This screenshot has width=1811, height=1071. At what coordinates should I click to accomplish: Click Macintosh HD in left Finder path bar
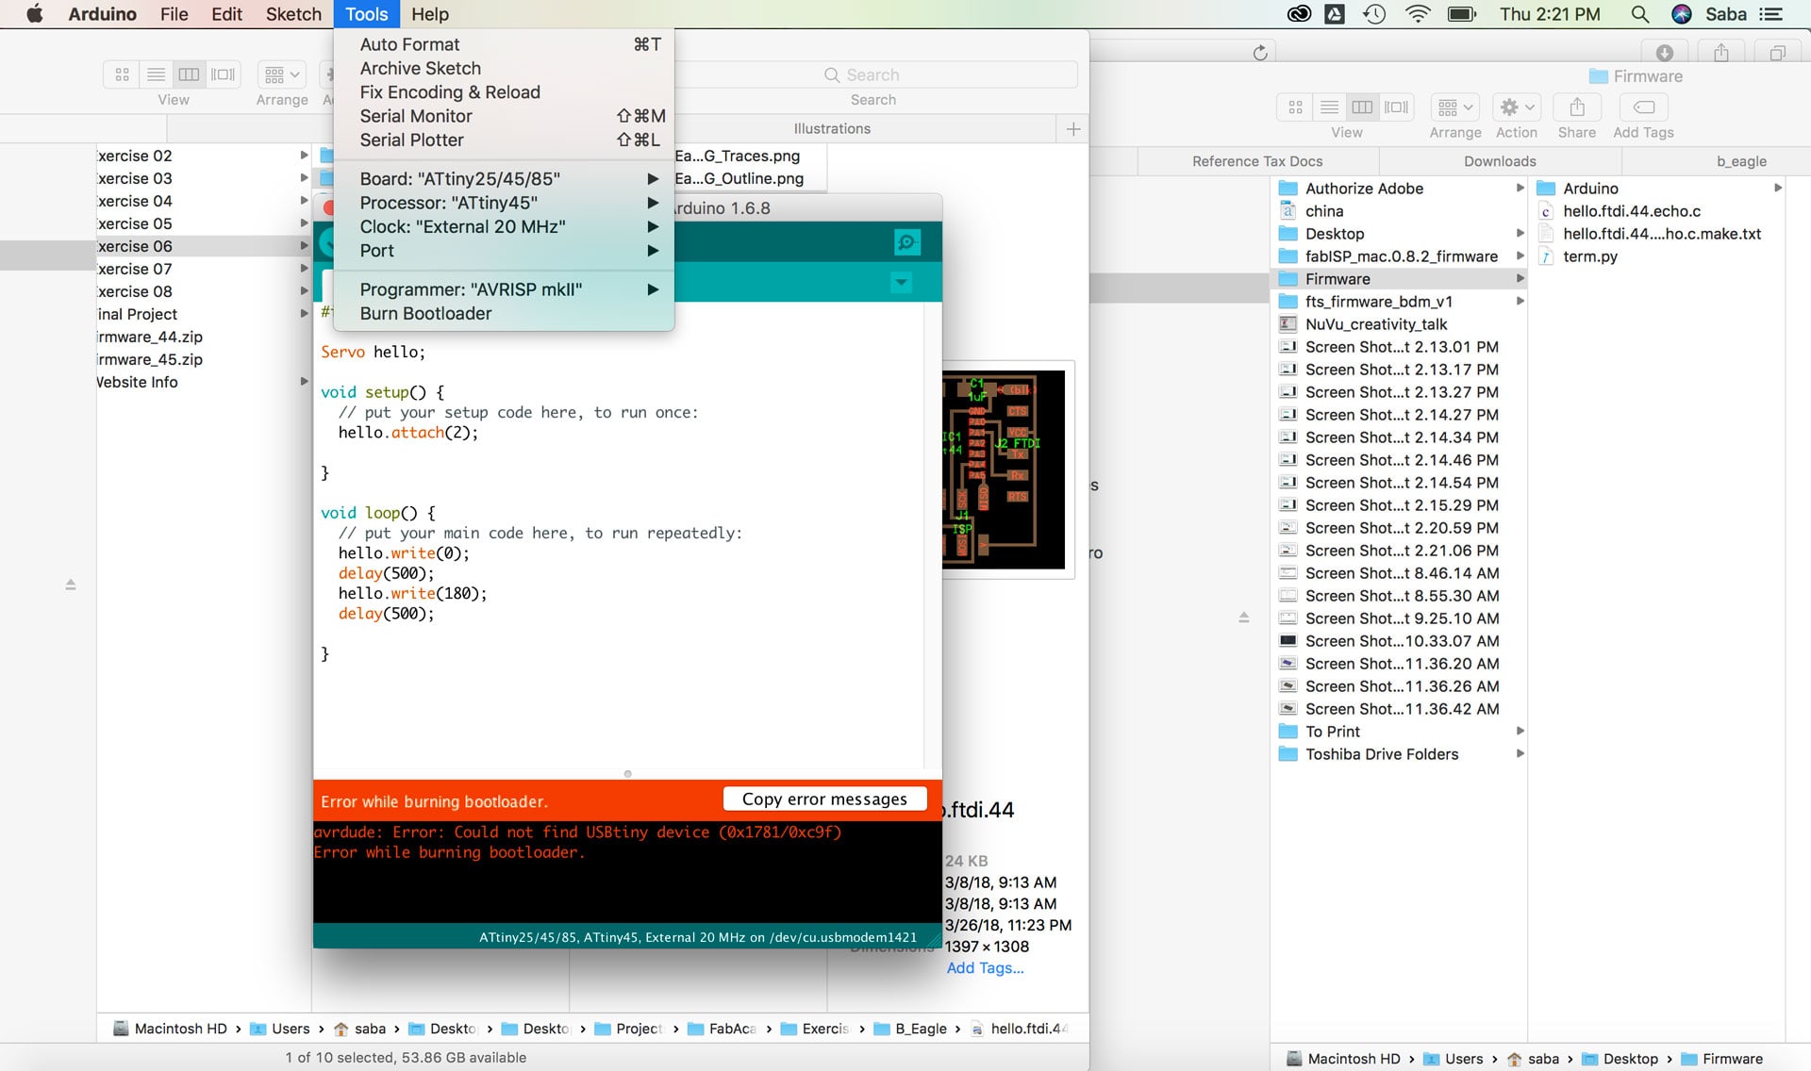(171, 1029)
